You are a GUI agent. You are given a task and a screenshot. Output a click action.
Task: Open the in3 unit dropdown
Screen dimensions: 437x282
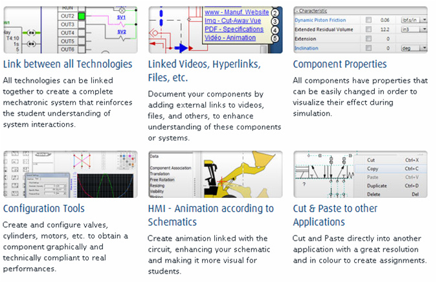[x=414, y=29]
